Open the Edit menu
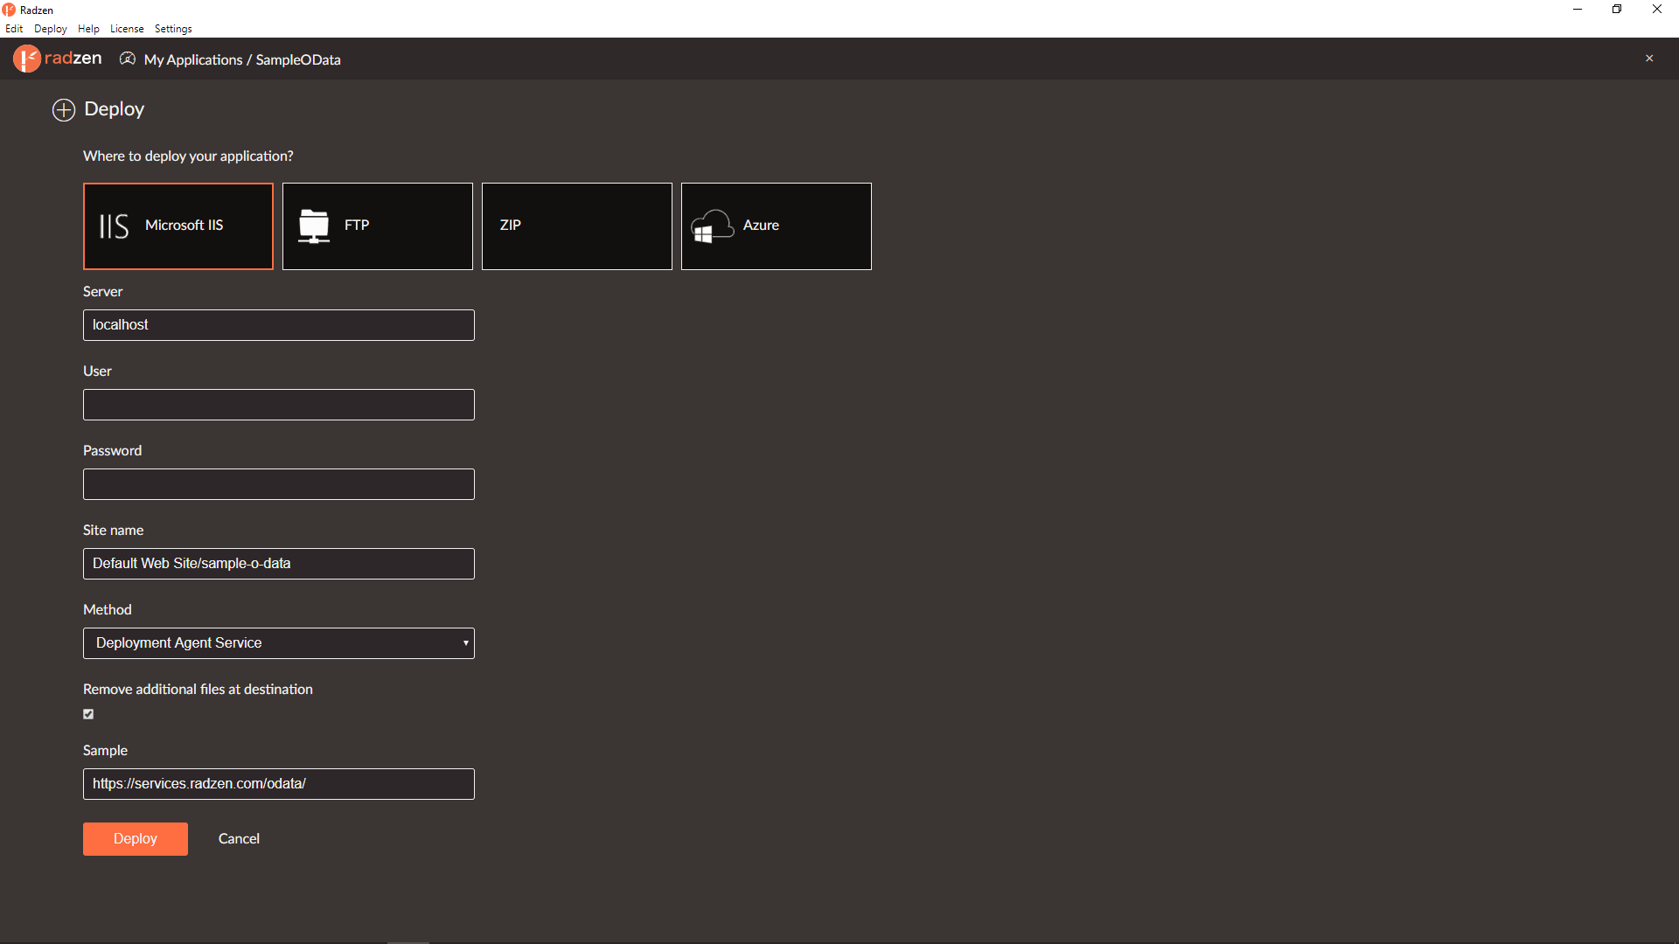 point(15,28)
